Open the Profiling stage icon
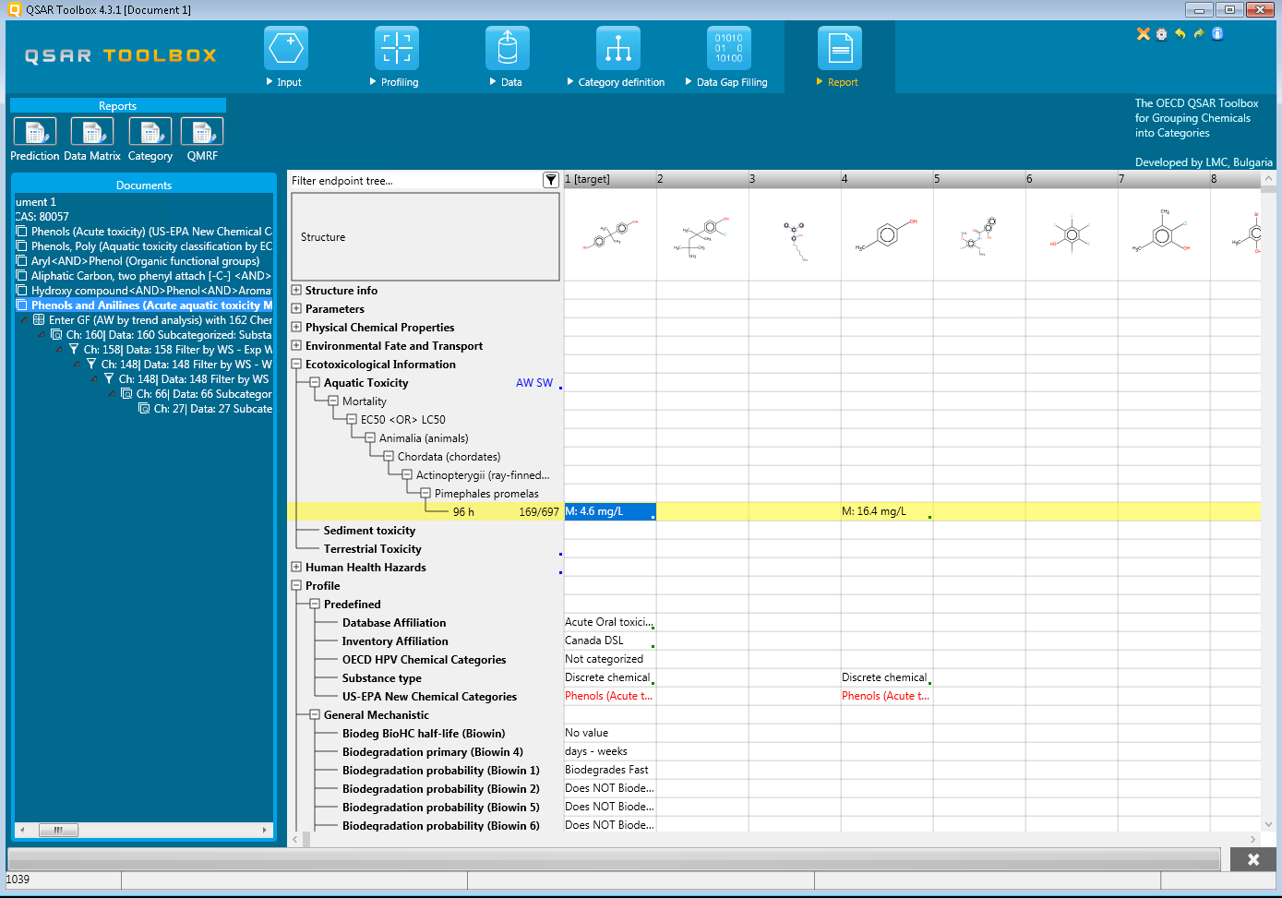The width and height of the screenshot is (1282, 898). [397, 49]
